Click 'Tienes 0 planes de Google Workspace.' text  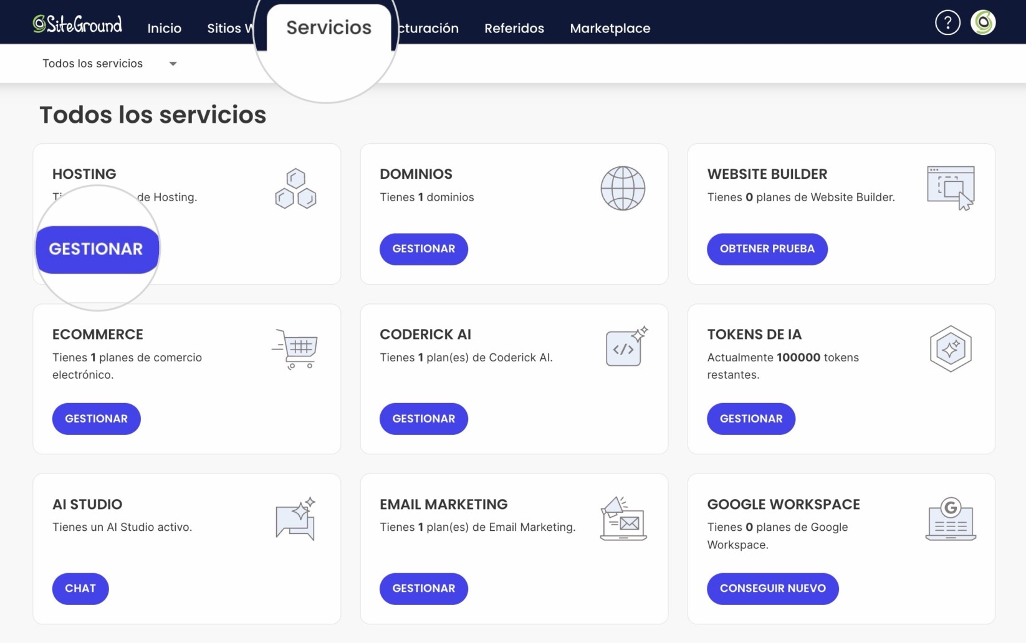click(x=777, y=536)
